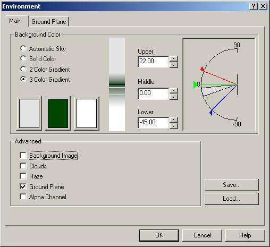
Task: Click the green middle angle arrow marker
Action: click(195, 84)
